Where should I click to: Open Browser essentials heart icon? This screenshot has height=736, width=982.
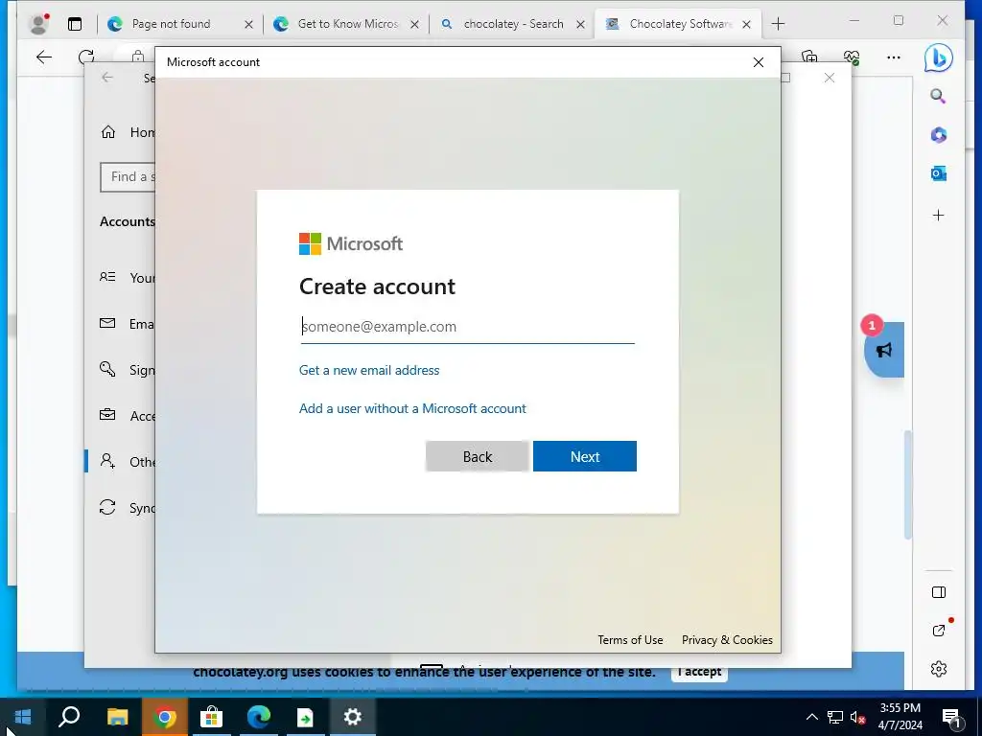852,57
